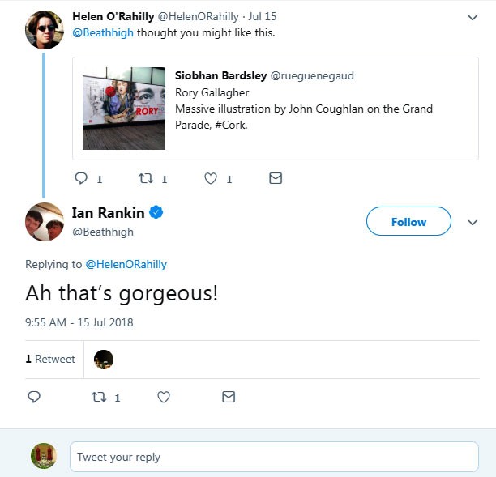This screenshot has width=496, height=477.
Task: Open Ian Rankin's profile picture
Action: [45, 222]
